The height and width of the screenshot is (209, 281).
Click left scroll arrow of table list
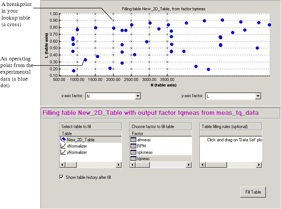click(x=62, y=164)
